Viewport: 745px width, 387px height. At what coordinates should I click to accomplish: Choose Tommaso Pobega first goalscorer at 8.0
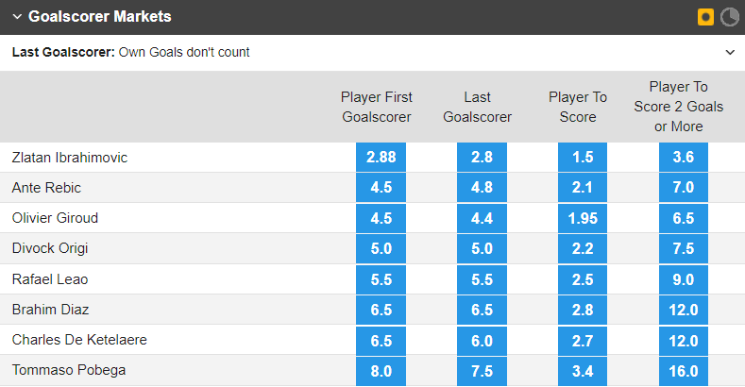[x=381, y=370]
